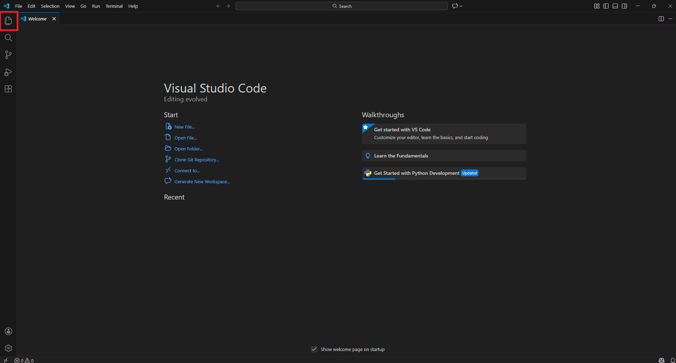This screenshot has width=676, height=363.
Task: Open the Extensions view
Action: point(8,89)
